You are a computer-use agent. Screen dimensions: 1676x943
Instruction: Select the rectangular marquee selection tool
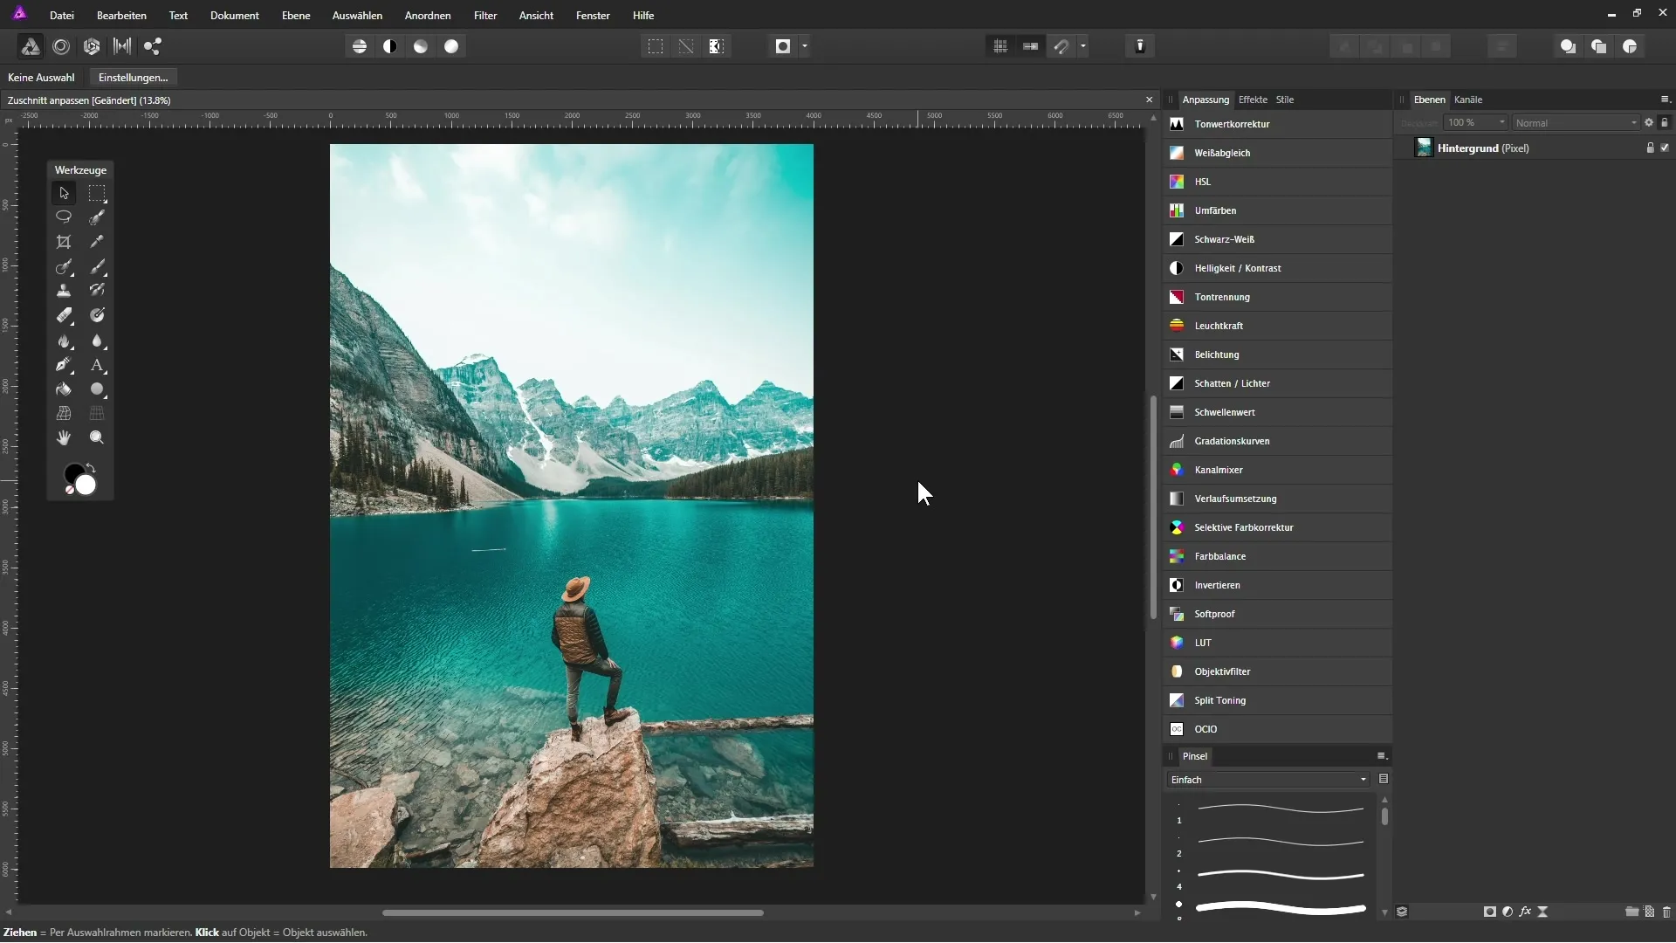pos(97,193)
